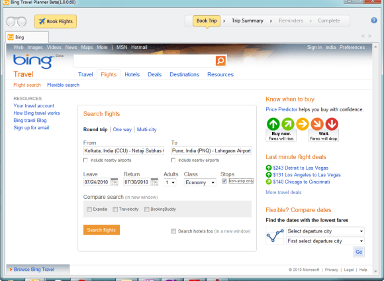Click green arrow icon beside Chicago deal
The width and height of the screenshot is (384, 281).
(269, 182)
